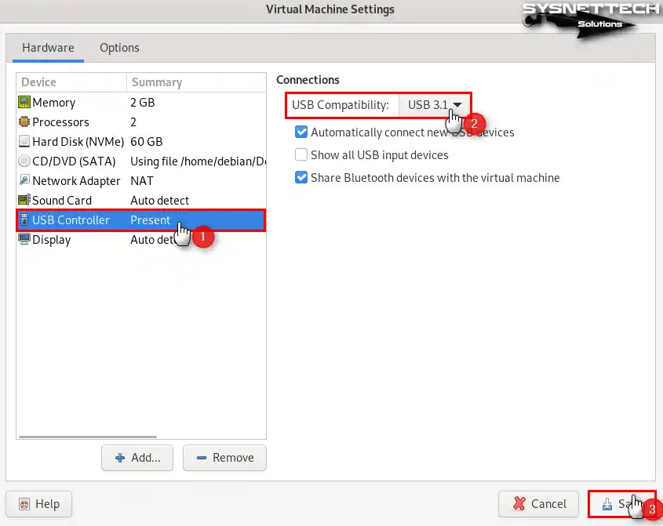Select the Sound Card icon
Image resolution: width=663 pixels, height=526 pixels.
24,201
